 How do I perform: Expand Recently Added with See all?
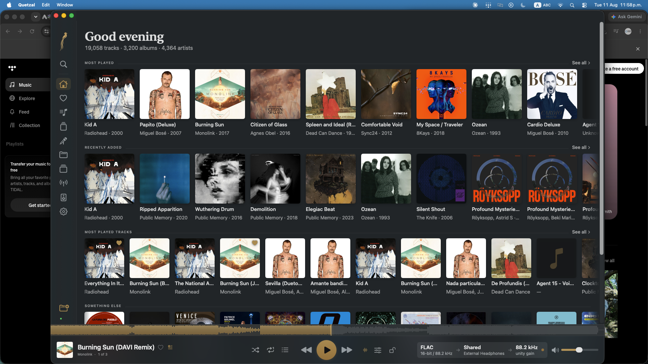point(581,147)
